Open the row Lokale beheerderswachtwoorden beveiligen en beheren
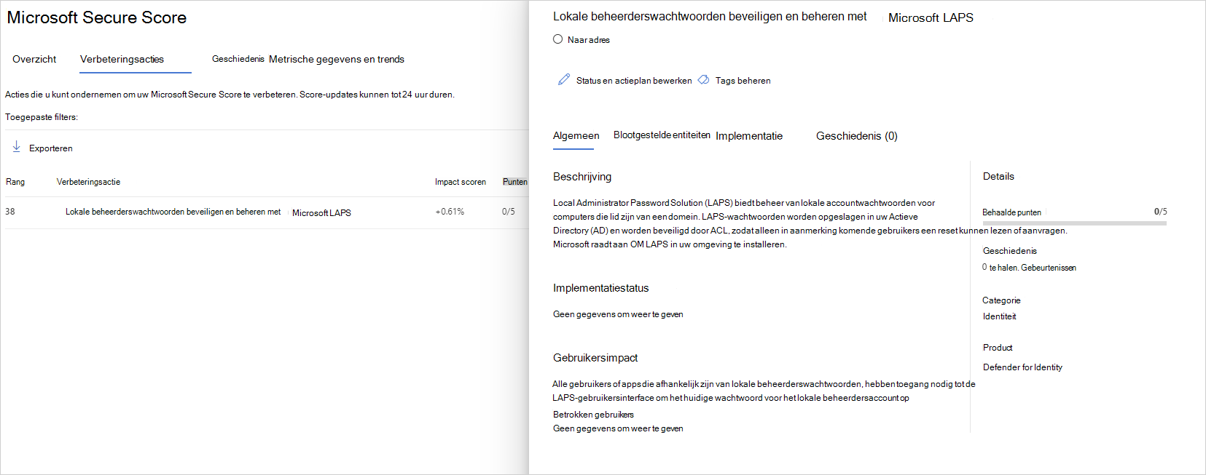The height and width of the screenshot is (475, 1206). pyautogui.click(x=266, y=212)
